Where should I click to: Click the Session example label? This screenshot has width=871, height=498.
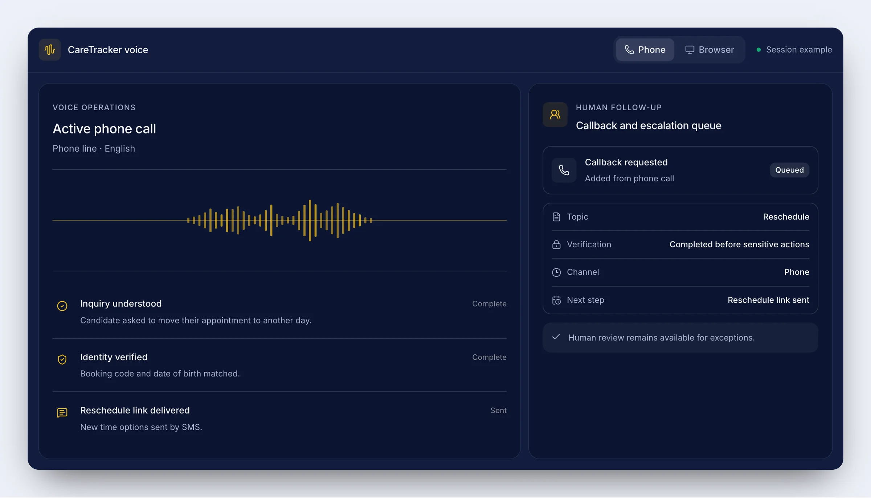pos(799,50)
